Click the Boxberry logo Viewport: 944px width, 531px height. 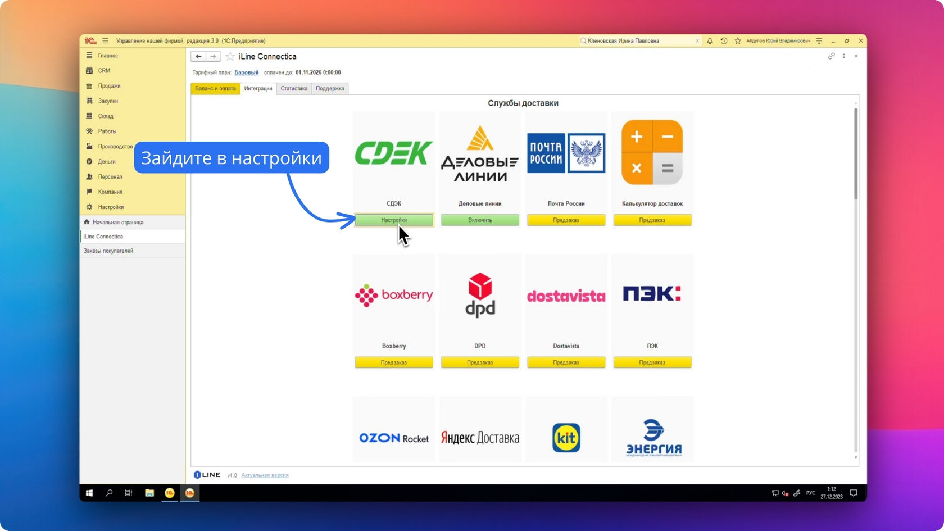[394, 295]
